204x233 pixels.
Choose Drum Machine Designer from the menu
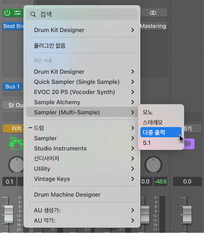tap(67, 195)
